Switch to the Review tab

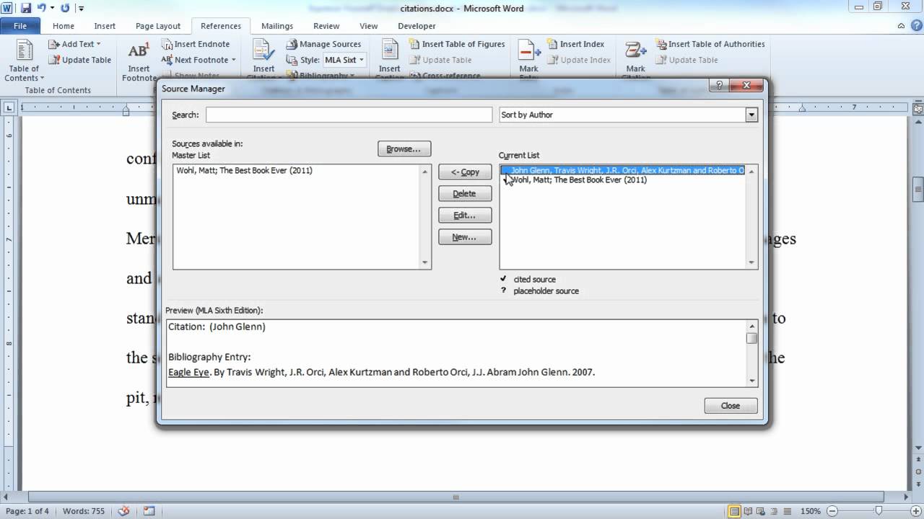click(326, 26)
